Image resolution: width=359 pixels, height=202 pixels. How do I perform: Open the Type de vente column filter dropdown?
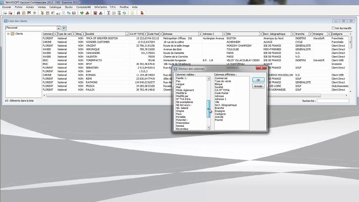pos(74,34)
